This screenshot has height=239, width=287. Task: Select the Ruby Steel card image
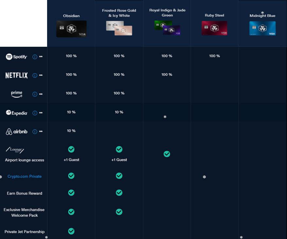click(x=214, y=28)
